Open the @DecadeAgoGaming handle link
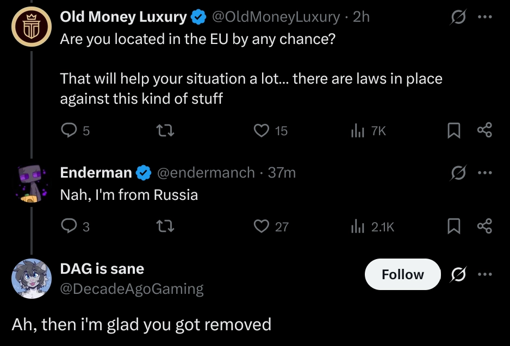510x346 pixels. click(x=132, y=288)
